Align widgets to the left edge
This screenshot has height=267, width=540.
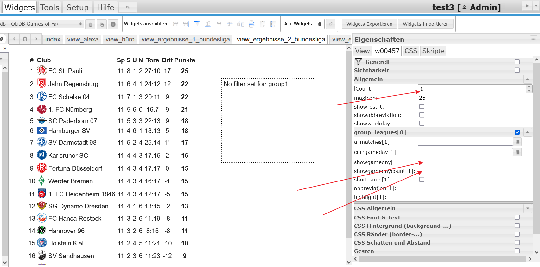pyautogui.click(x=175, y=24)
